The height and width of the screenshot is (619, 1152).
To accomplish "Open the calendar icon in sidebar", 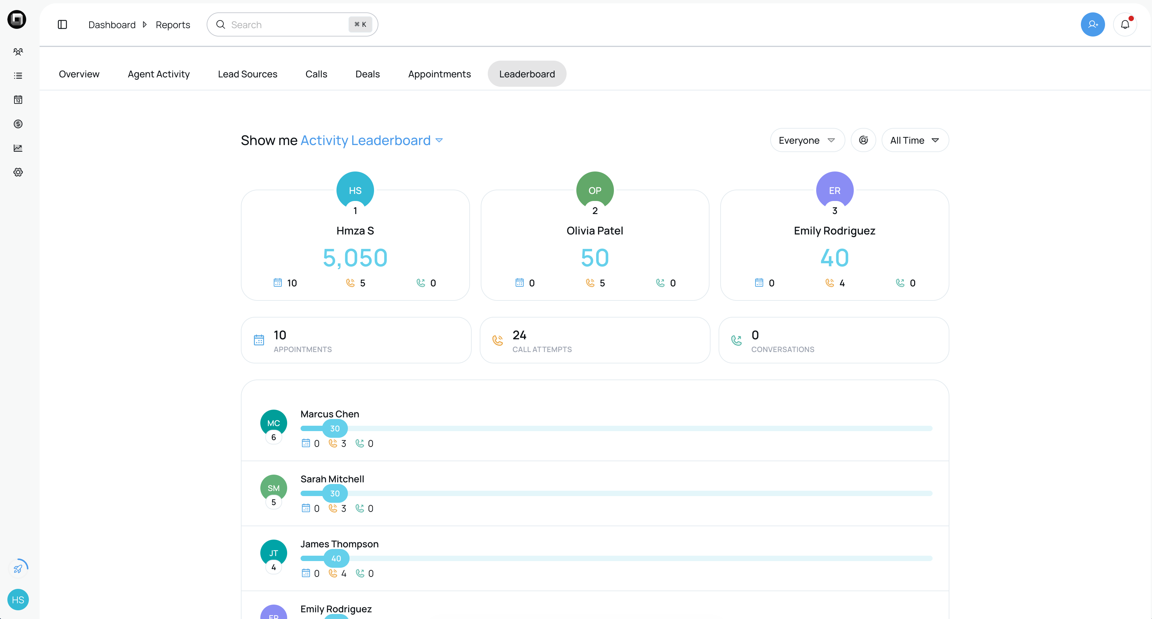I will point(18,99).
